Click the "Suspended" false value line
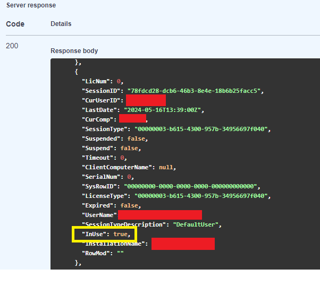Image resolution: width=320 pixels, height=286 pixels. pyautogui.click(x=115, y=138)
